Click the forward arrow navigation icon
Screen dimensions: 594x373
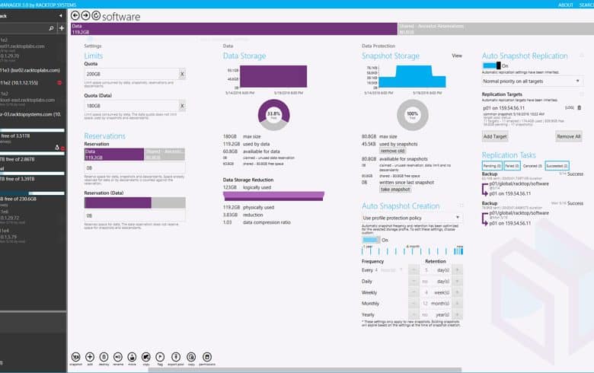tap(85, 15)
